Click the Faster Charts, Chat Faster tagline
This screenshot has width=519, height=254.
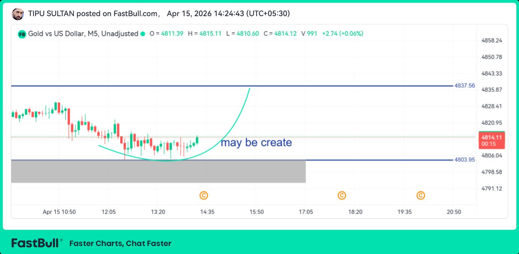point(120,243)
